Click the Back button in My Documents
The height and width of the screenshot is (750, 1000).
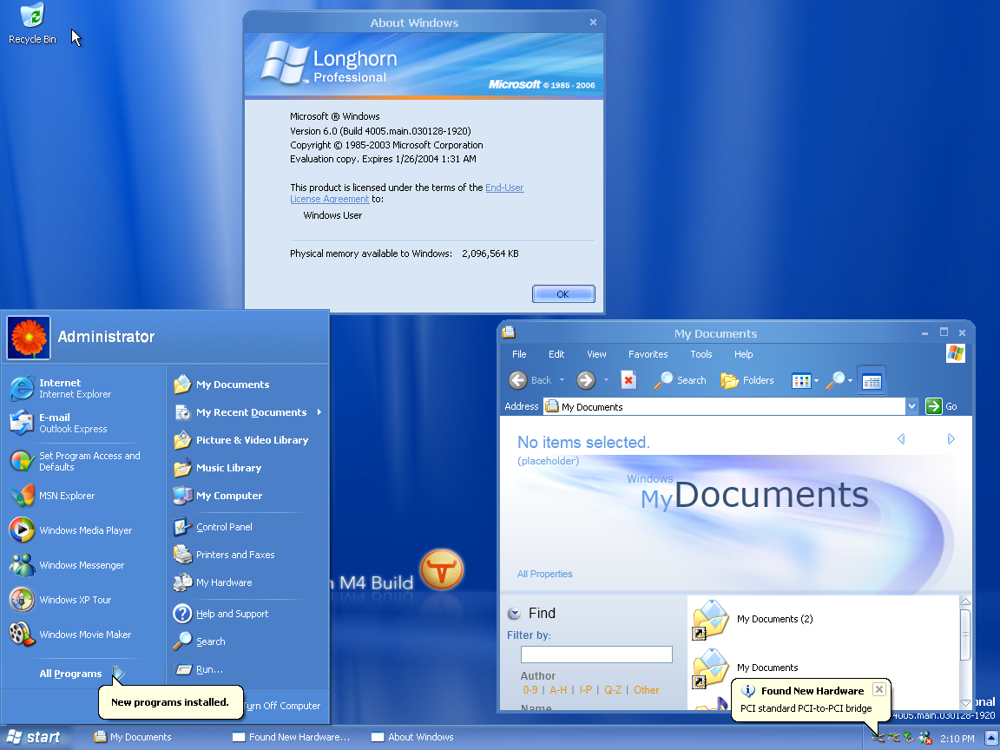(530, 380)
